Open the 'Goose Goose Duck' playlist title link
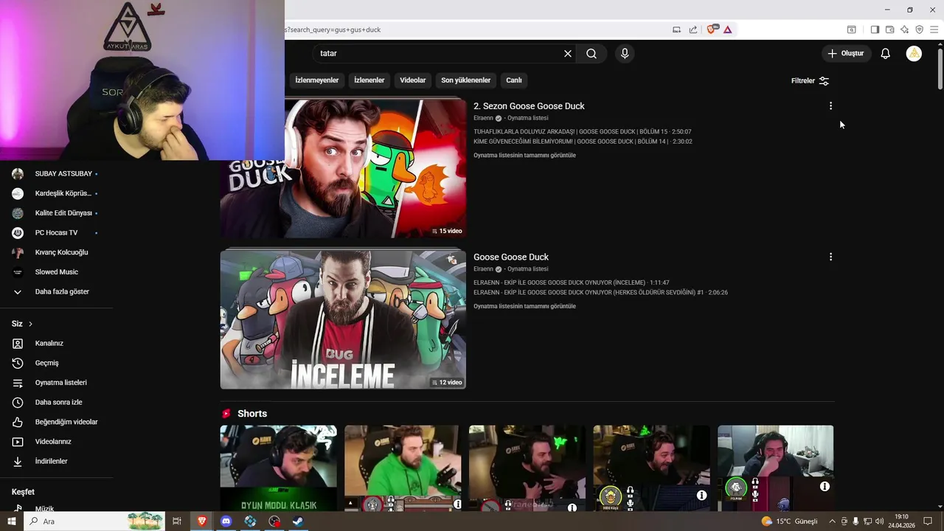 pos(511,257)
